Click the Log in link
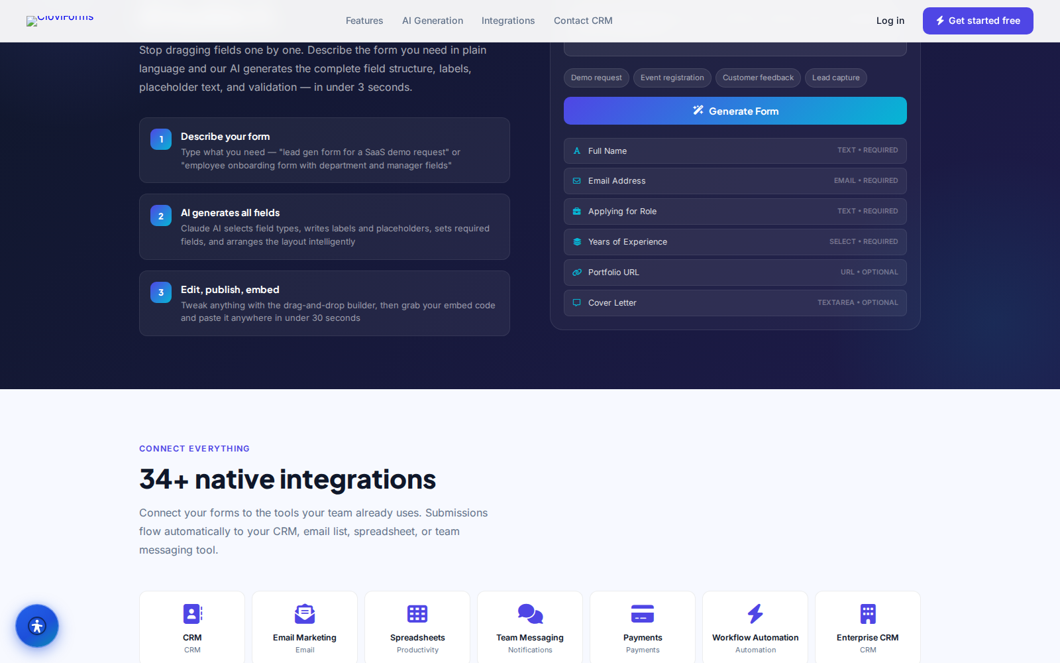The image size is (1060, 663). pos(890,21)
